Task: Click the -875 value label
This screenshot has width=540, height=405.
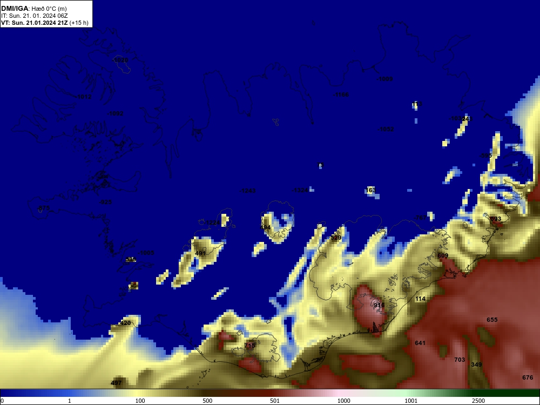Action: [x=43, y=208]
